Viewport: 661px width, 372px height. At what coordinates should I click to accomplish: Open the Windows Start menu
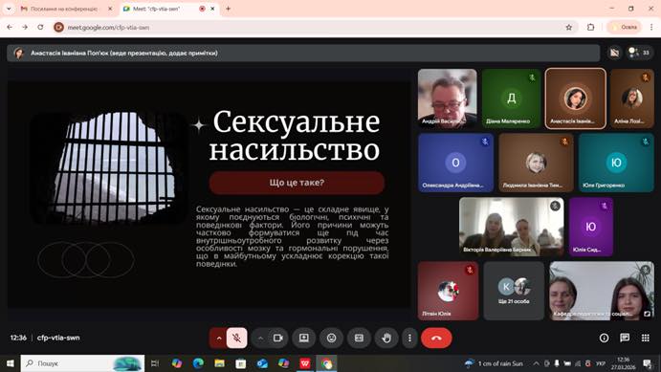coord(11,363)
